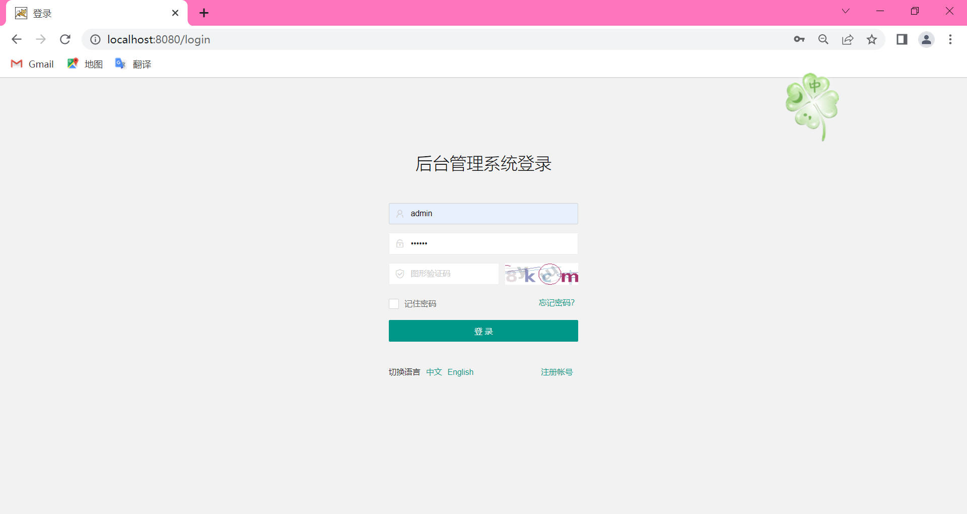Click the 切换语言 label
The height and width of the screenshot is (514, 967).
click(404, 372)
